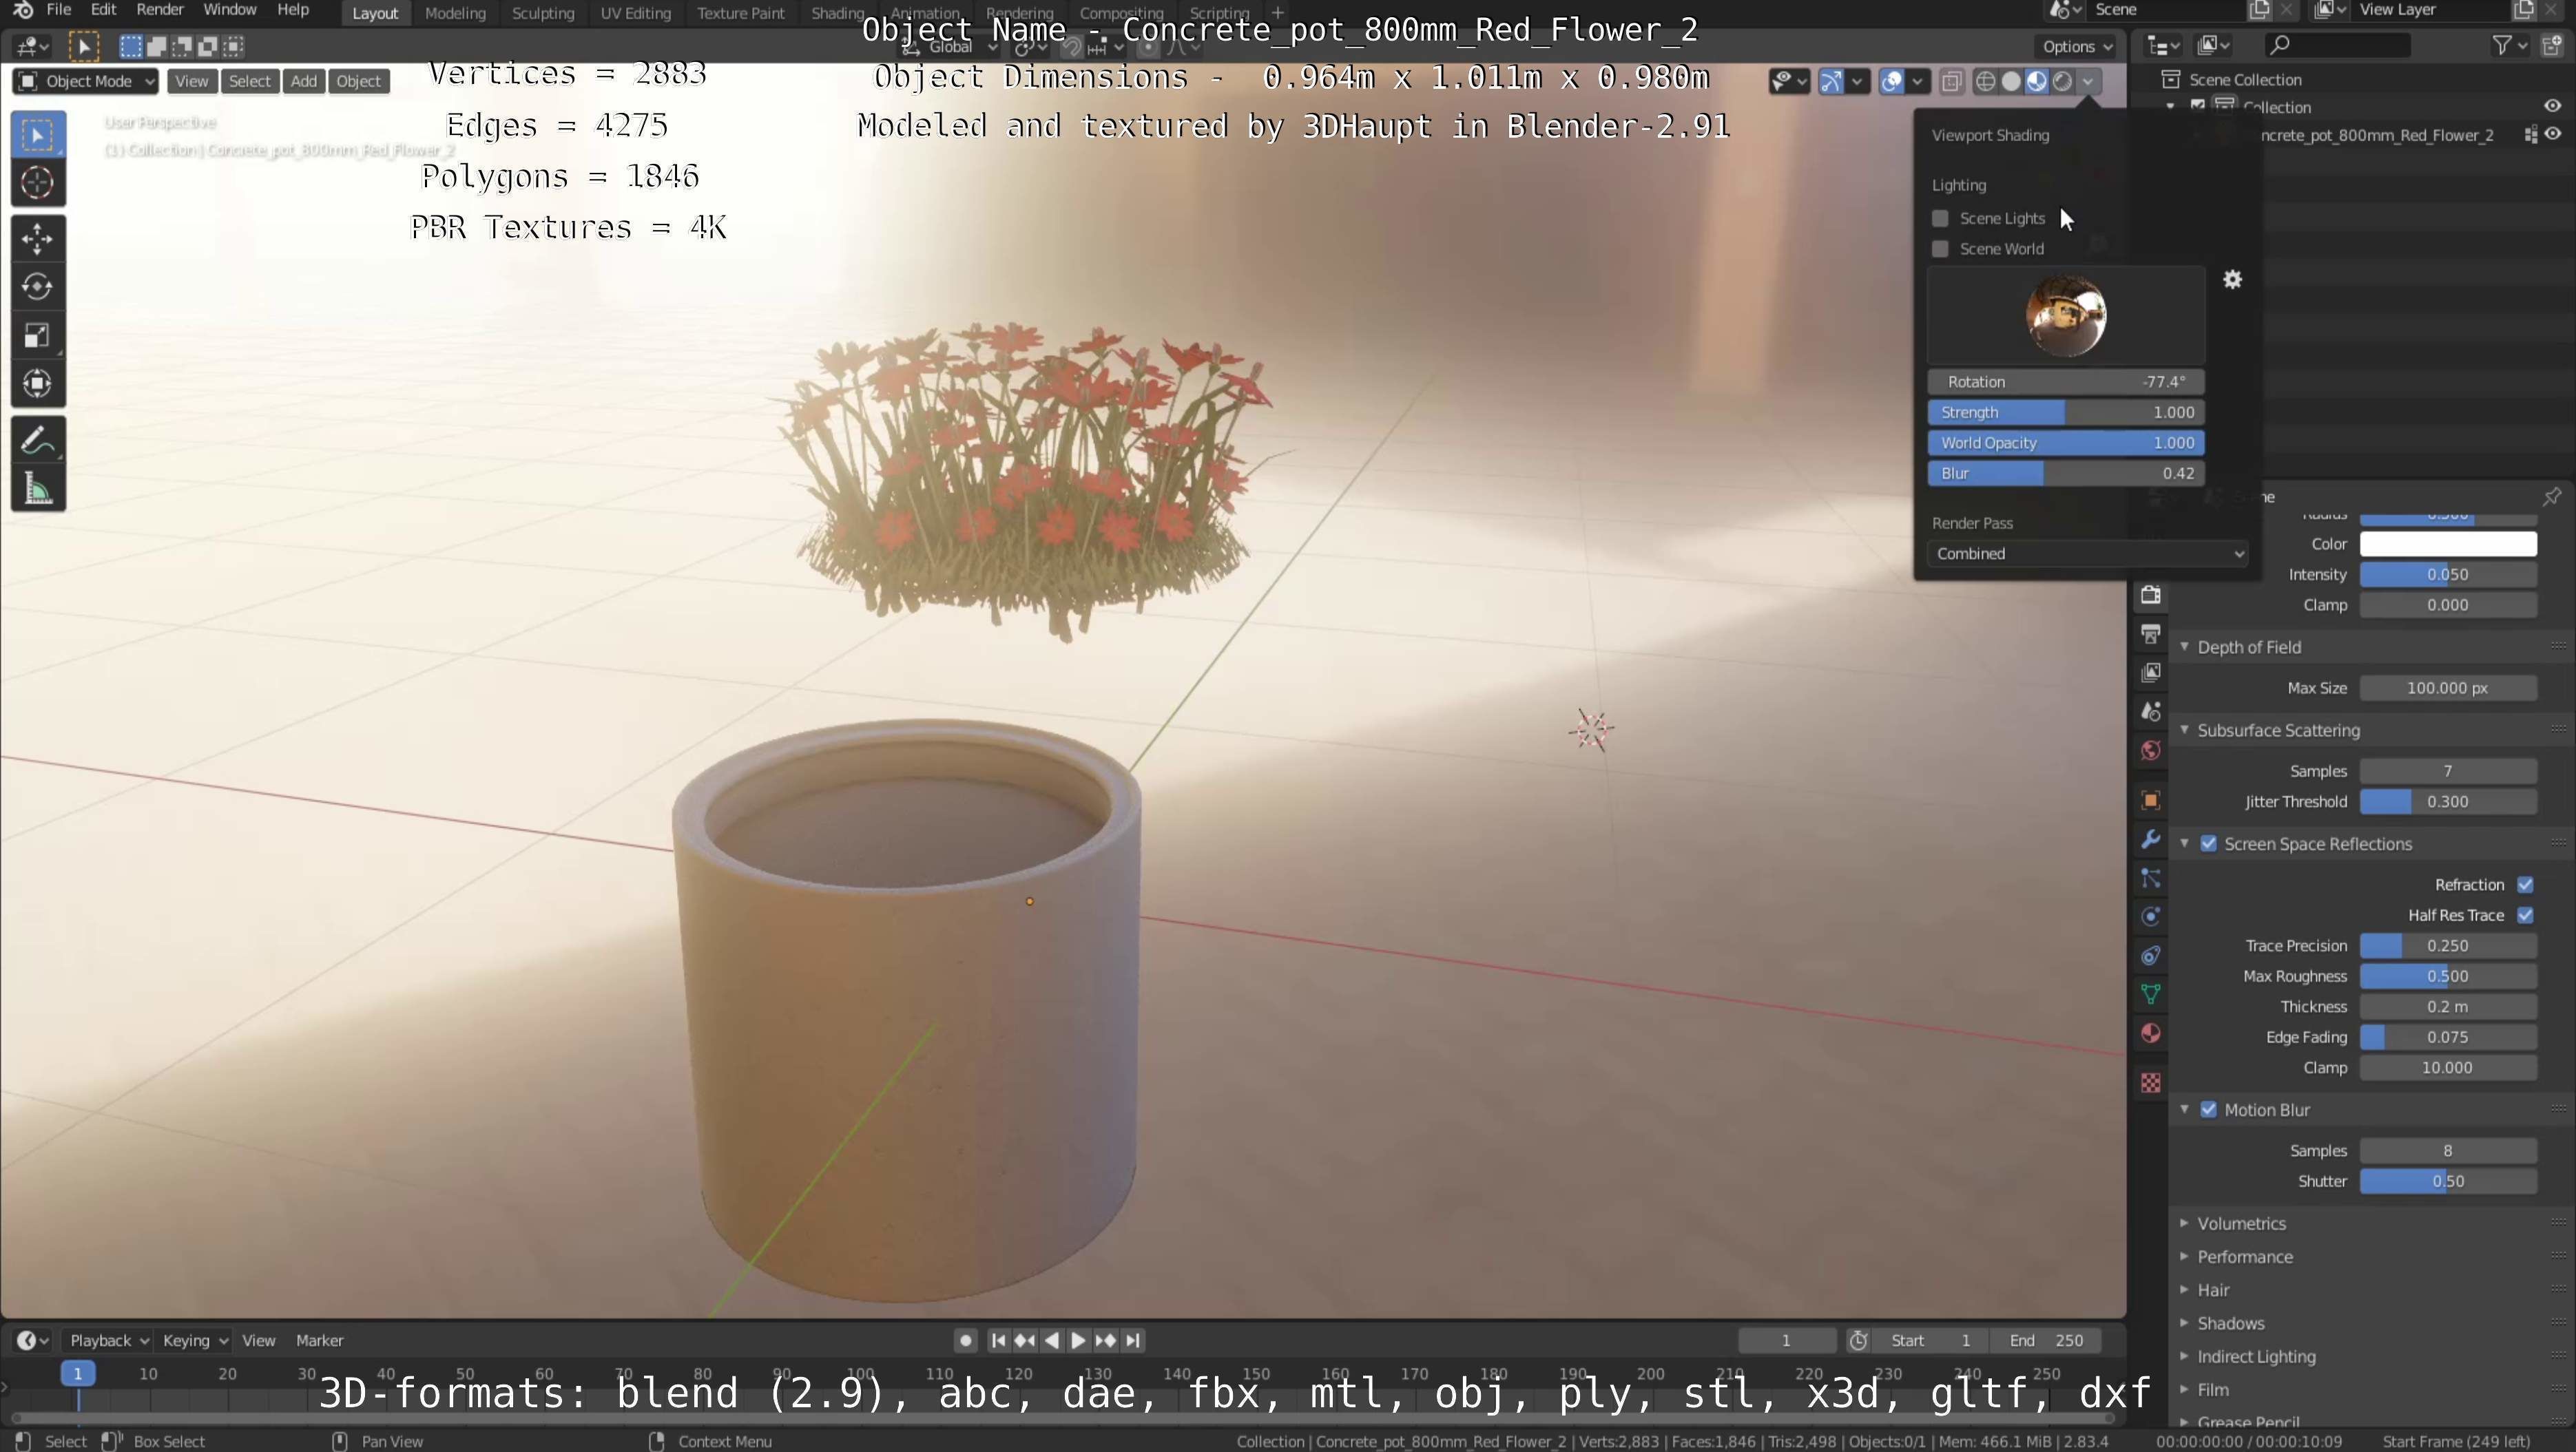Open the File menu
The width and height of the screenshot is (2576, 1452).
(59, 10)
